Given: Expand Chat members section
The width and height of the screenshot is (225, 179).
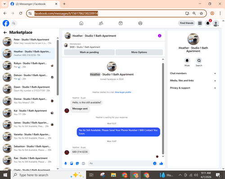Looking at the screenshot, I should pyautogui.click(x=193, y=73).
